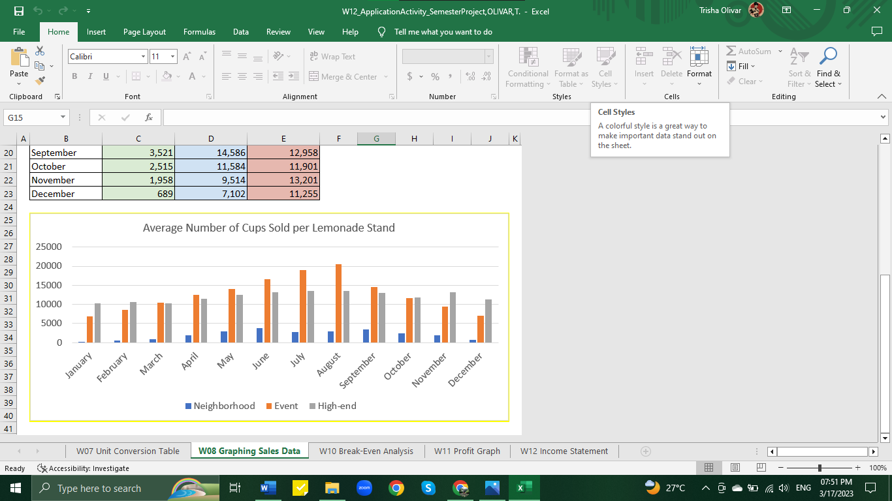Click the Increase Indent icon
Image resolution: width=892 pixels, height=501 pixels.
point(294,76)
